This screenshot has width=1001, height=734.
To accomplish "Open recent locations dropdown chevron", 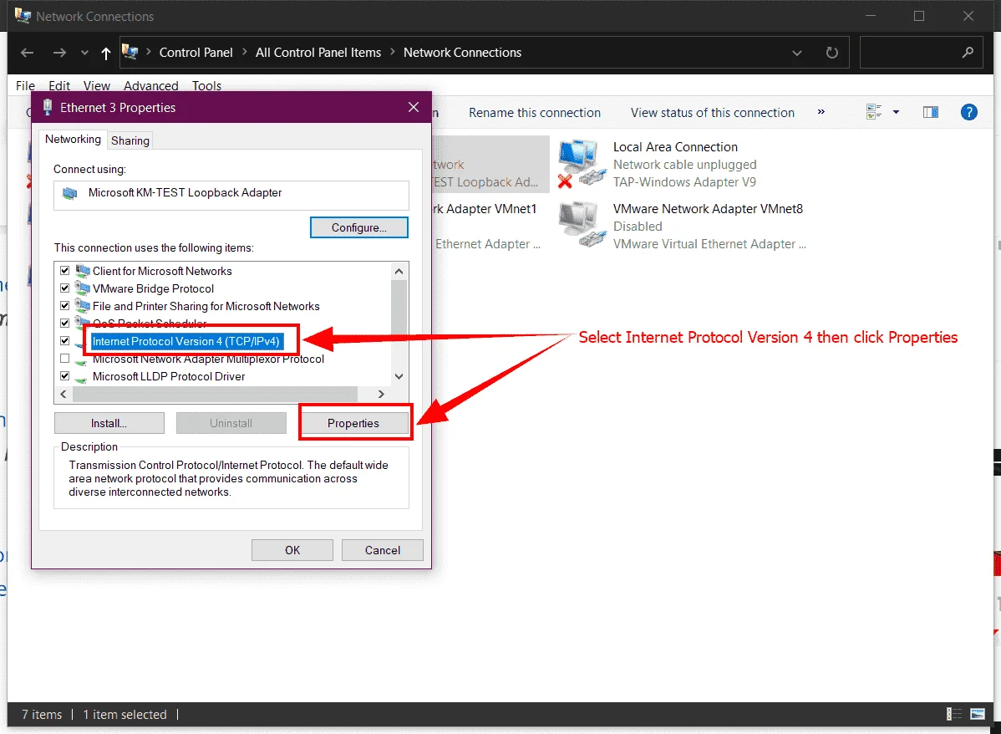I will [84, 53].
